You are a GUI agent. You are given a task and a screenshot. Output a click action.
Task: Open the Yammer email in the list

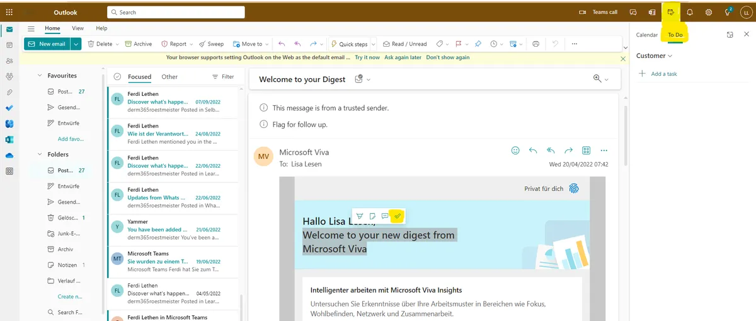point(174,230)
